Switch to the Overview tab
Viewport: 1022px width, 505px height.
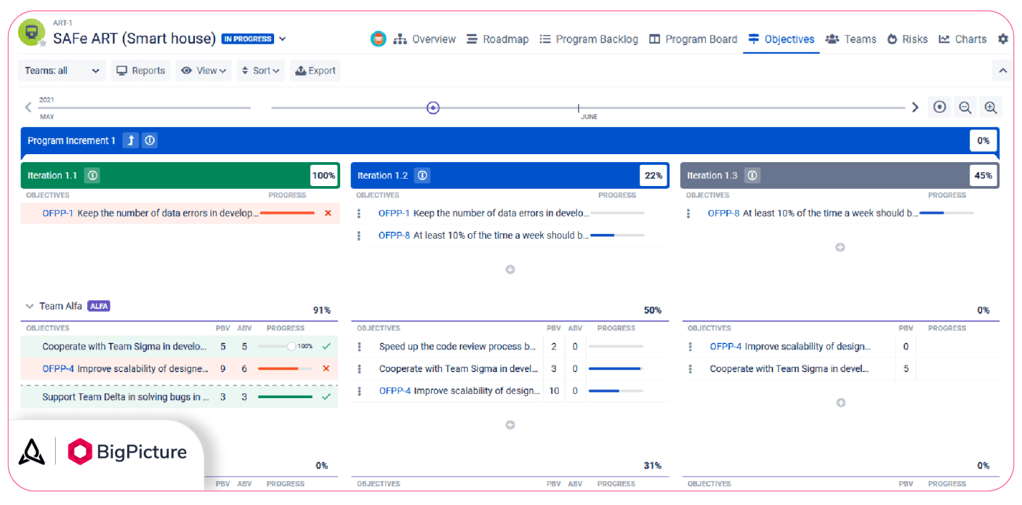point(425,39)
